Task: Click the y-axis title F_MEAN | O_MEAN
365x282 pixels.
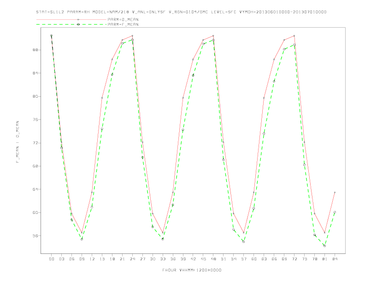Action: [x=18, y=142]
